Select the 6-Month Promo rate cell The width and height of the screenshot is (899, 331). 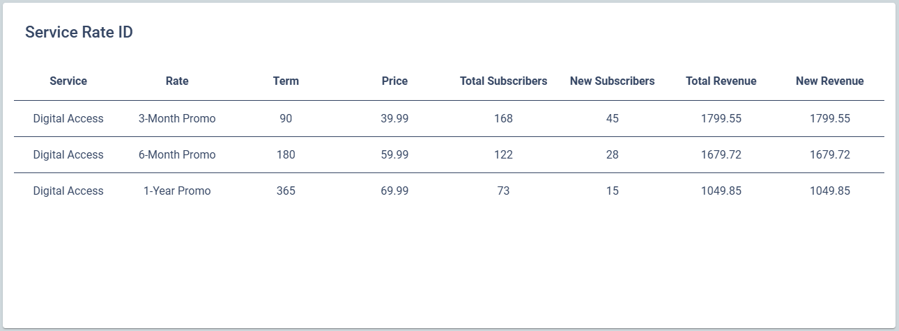pos(177,155)
